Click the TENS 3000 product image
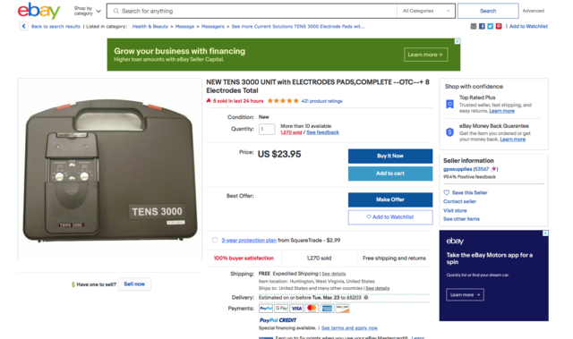This screenshot has height=339, width=573. click(x=109, y=170)
